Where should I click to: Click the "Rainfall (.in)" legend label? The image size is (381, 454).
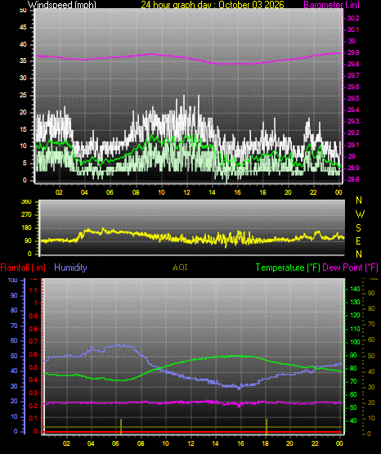point(23,267)
